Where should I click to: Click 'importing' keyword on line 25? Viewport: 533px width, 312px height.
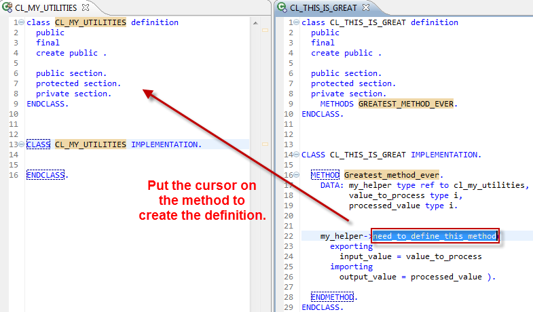351,267
